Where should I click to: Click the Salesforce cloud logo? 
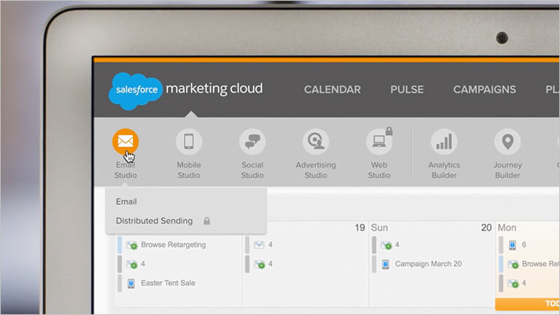coord(135,91)
